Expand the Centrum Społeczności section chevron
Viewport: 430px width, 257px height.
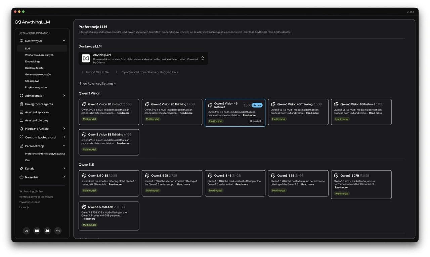(64, 137)
